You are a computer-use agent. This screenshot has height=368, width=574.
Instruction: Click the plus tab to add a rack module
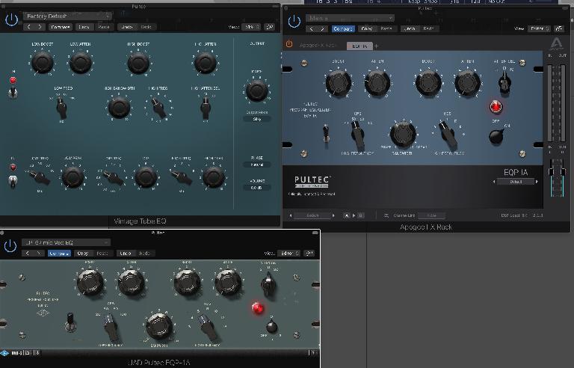click(x=376, y=46)
